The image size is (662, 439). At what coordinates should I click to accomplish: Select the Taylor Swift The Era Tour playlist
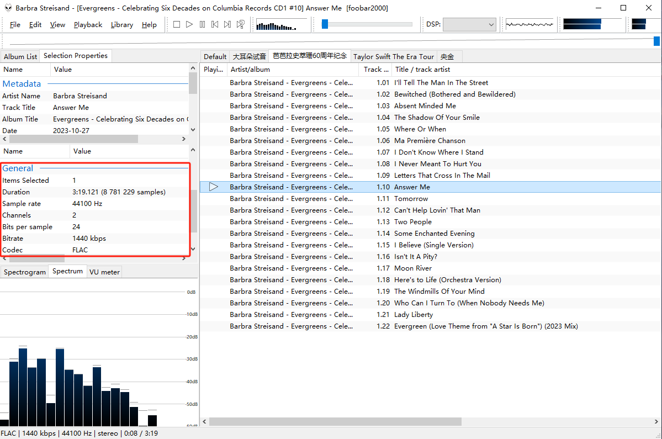[x=393, y=56]
